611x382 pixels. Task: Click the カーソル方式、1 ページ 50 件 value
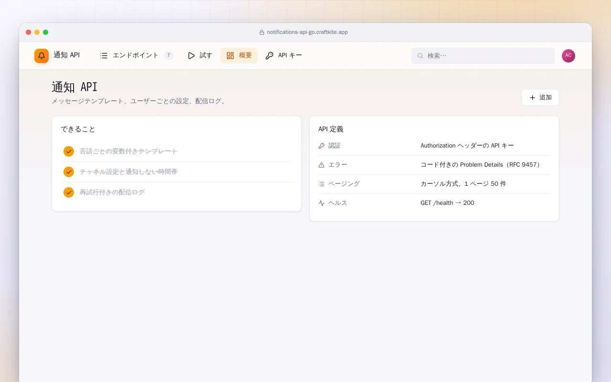[x=464, y=184]
